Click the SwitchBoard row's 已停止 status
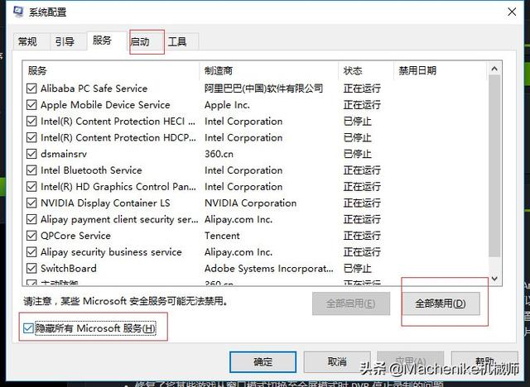This screenshot has width=530, height=387. [357, 268]
